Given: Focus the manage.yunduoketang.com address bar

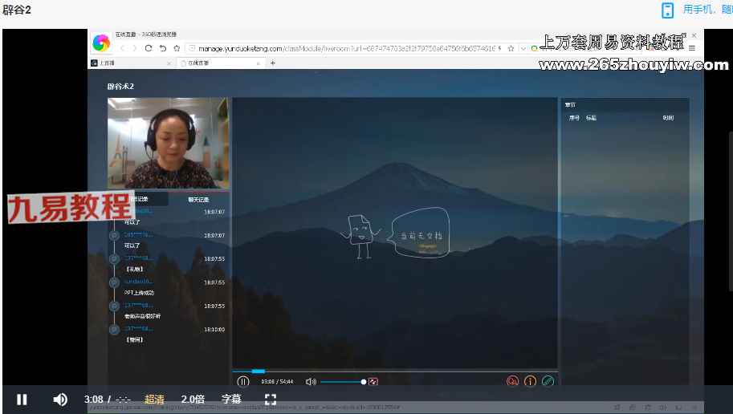Looking at the screenshot, I should click(x=346, y=48).
